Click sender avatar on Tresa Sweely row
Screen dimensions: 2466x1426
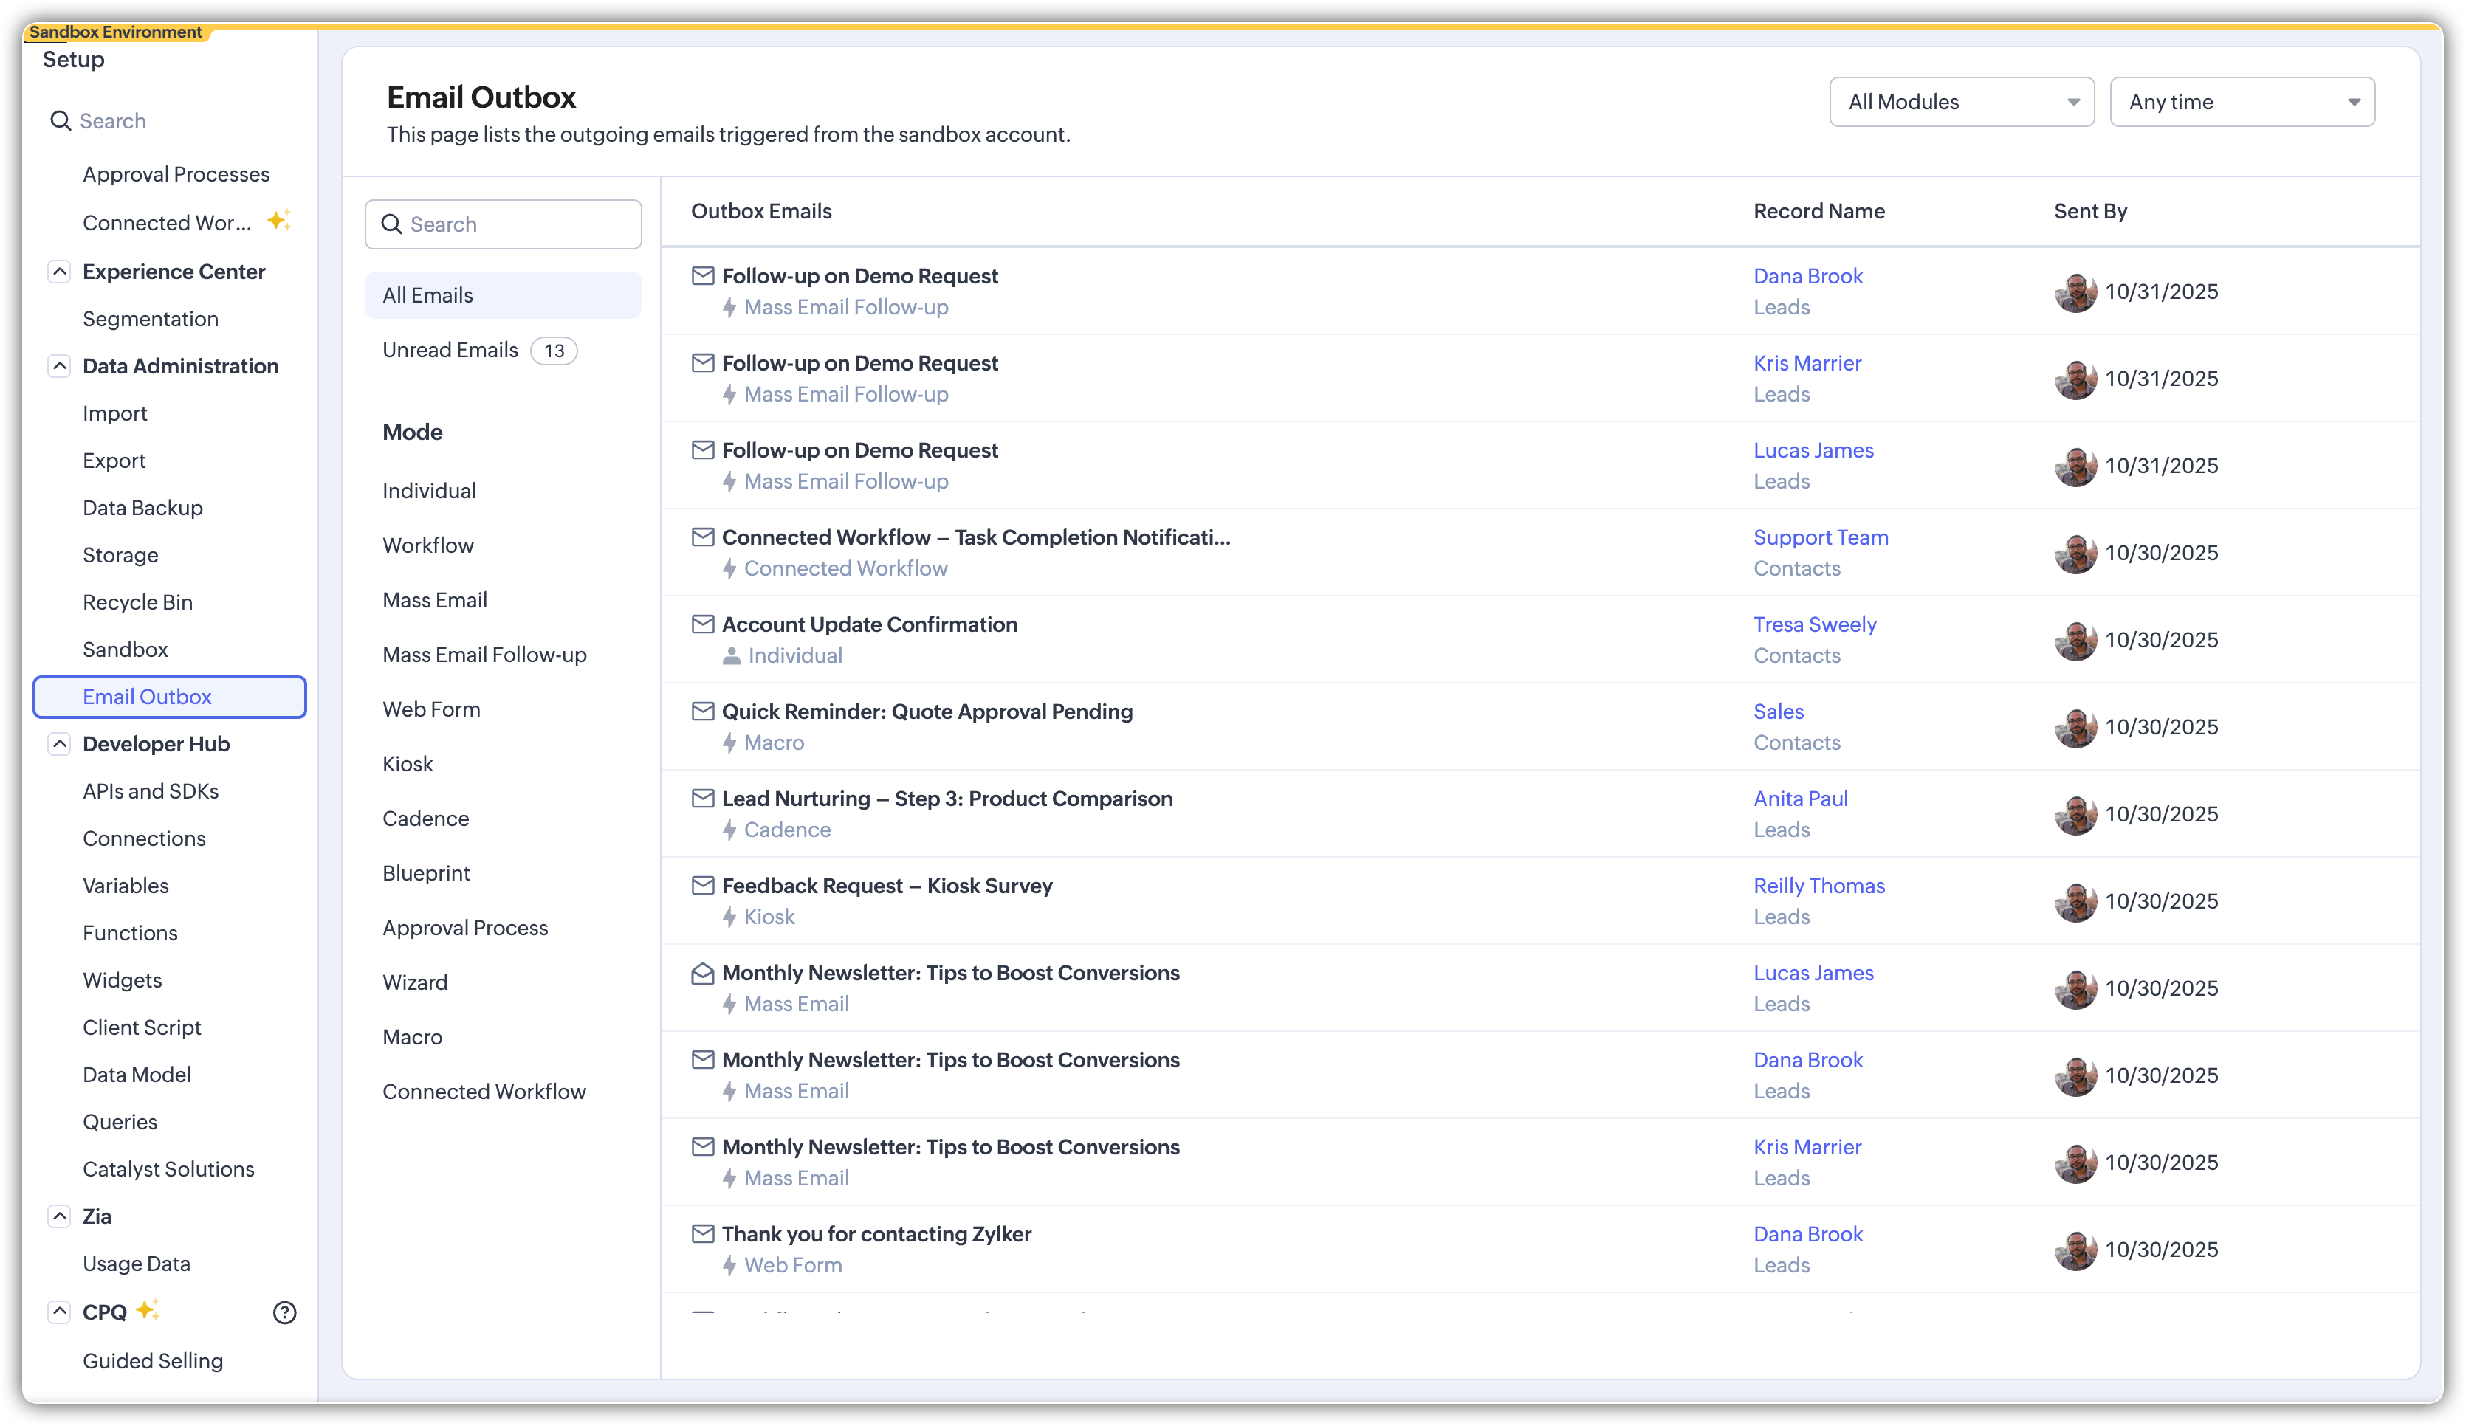pos(2075,641)
